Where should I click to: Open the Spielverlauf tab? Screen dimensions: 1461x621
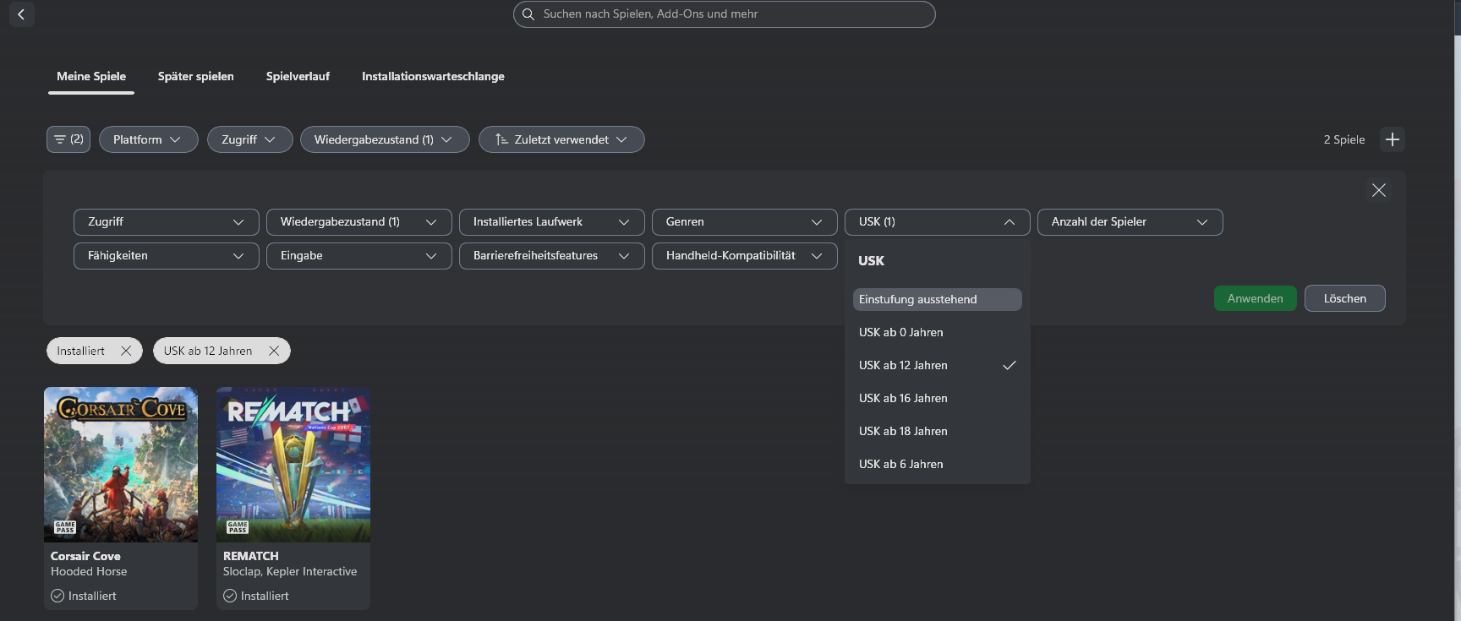(x=298, y=76)
